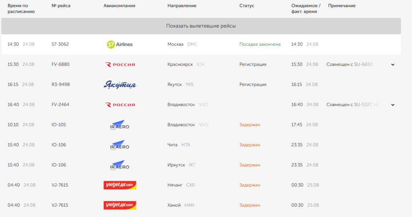Click the Совмещен с SU-6880 note
The width and height of the screenshot is (412, 217).
pos(350,64)
